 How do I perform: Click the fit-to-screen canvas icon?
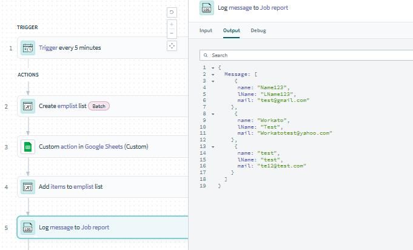coord(172,46)
